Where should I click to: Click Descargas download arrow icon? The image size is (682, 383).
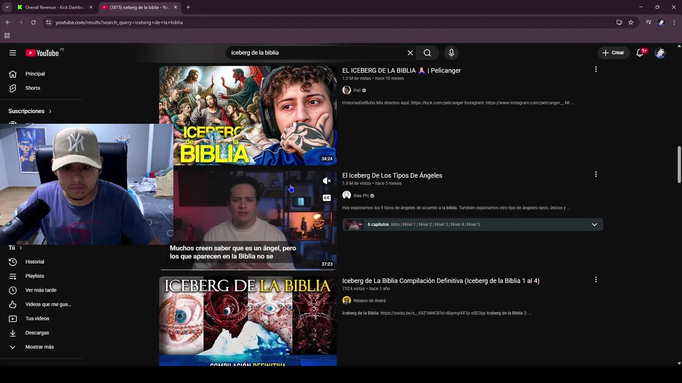[x=13, y=332]
